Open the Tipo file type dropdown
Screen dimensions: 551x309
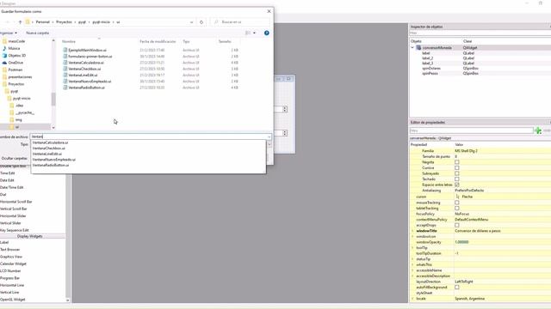pos(269,144)
